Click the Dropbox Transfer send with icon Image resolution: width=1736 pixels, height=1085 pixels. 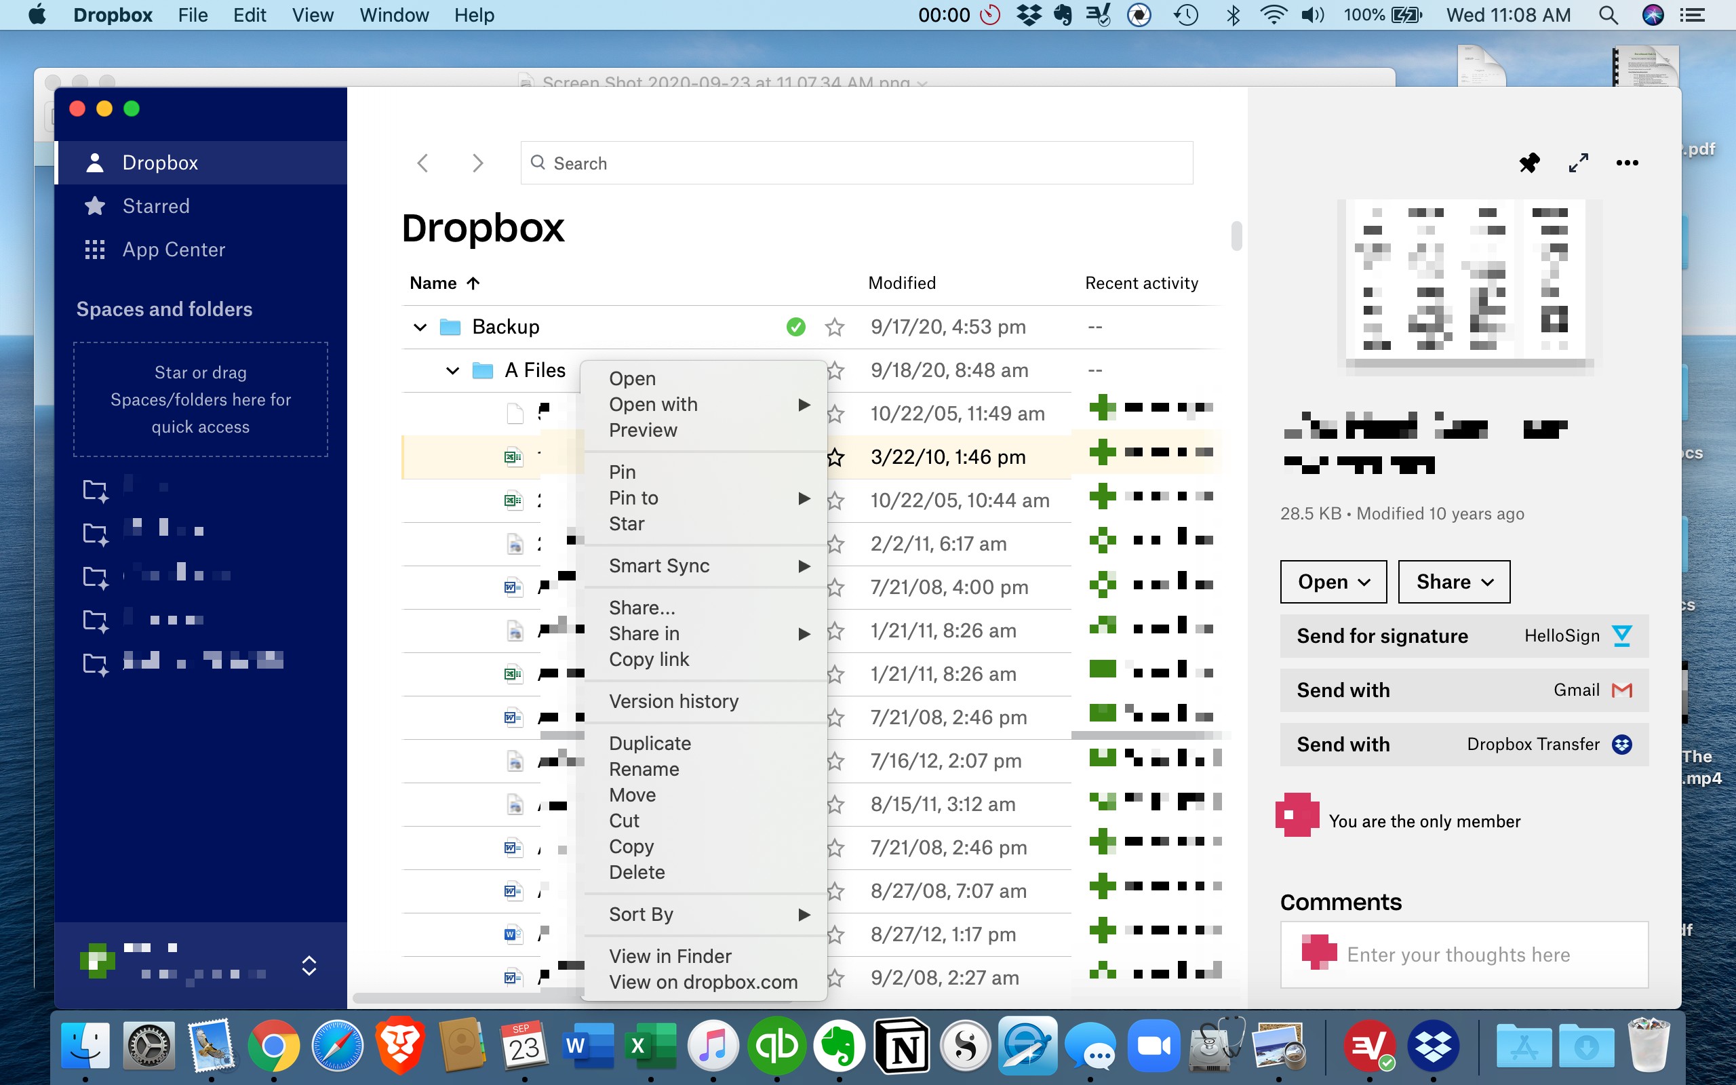coord(1621,743)
